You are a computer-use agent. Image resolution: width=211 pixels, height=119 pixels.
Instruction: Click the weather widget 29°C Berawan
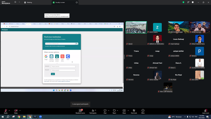click(x=175, y=117)
